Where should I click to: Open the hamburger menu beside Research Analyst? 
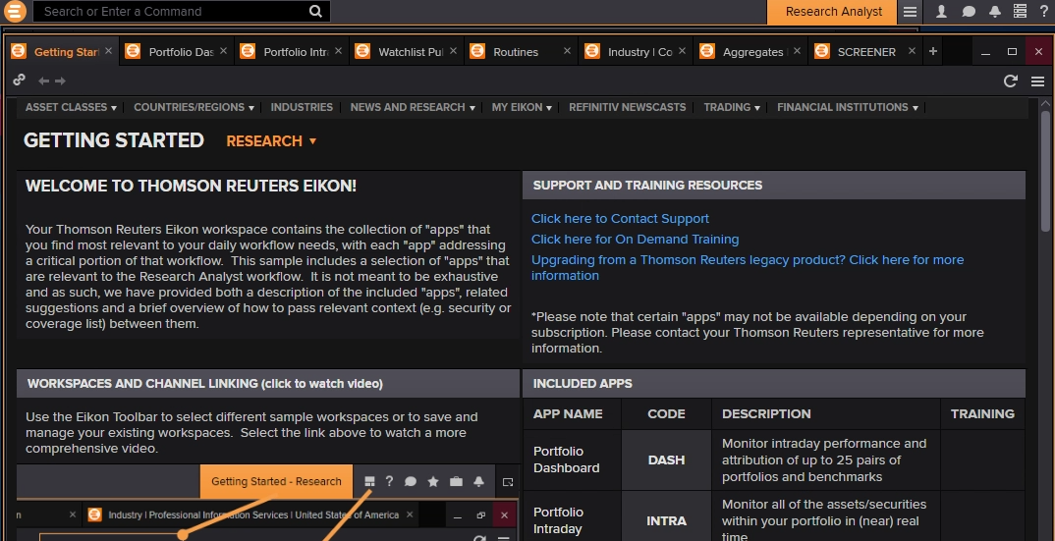pyautogui.click(x=911, y=12)
